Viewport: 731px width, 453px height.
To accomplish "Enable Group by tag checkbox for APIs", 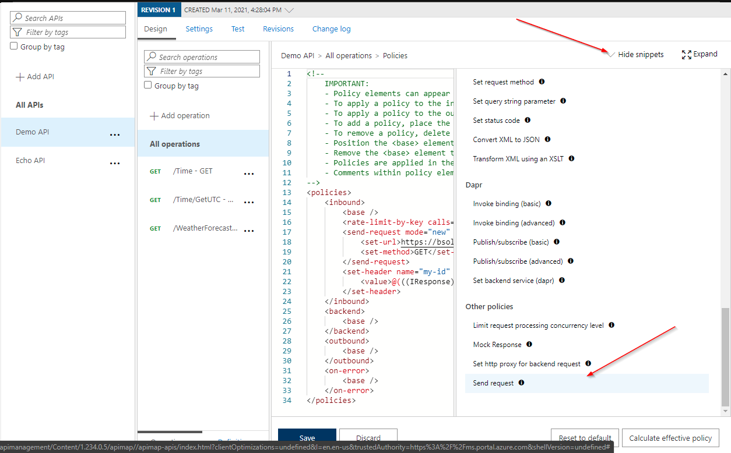I will click(14, 47).
